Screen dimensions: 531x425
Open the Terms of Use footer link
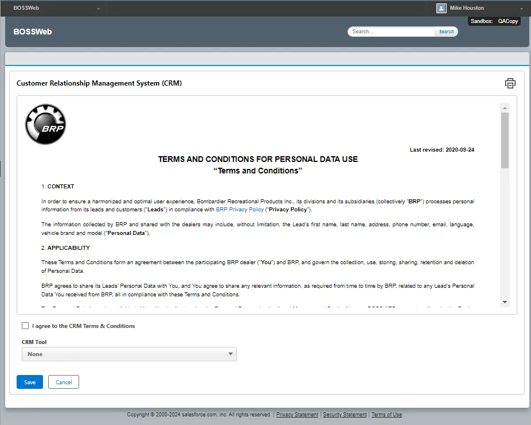[386, 415]
